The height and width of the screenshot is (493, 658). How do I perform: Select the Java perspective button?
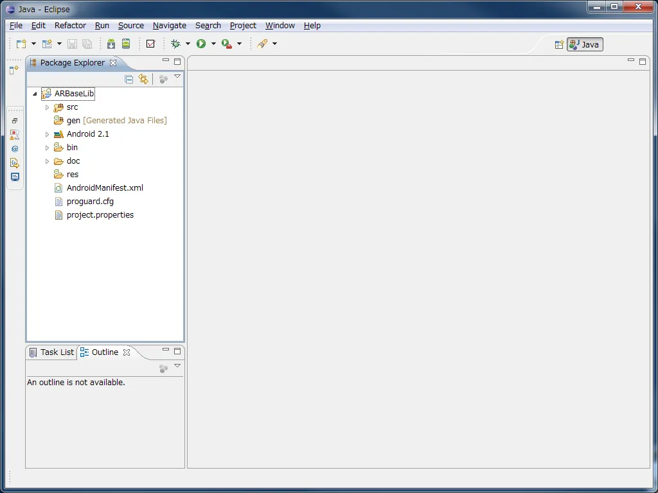pos(585,44)
